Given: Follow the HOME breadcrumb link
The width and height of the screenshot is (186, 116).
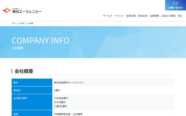Looking at the screenshot, I should pyautogui.click(x=14, y=23).
